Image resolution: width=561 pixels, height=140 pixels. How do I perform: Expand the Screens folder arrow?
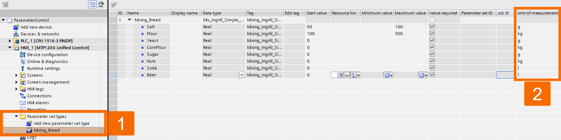click(x=17, y=75)
